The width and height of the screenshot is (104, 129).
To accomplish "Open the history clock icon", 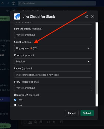I will point(14,3).
